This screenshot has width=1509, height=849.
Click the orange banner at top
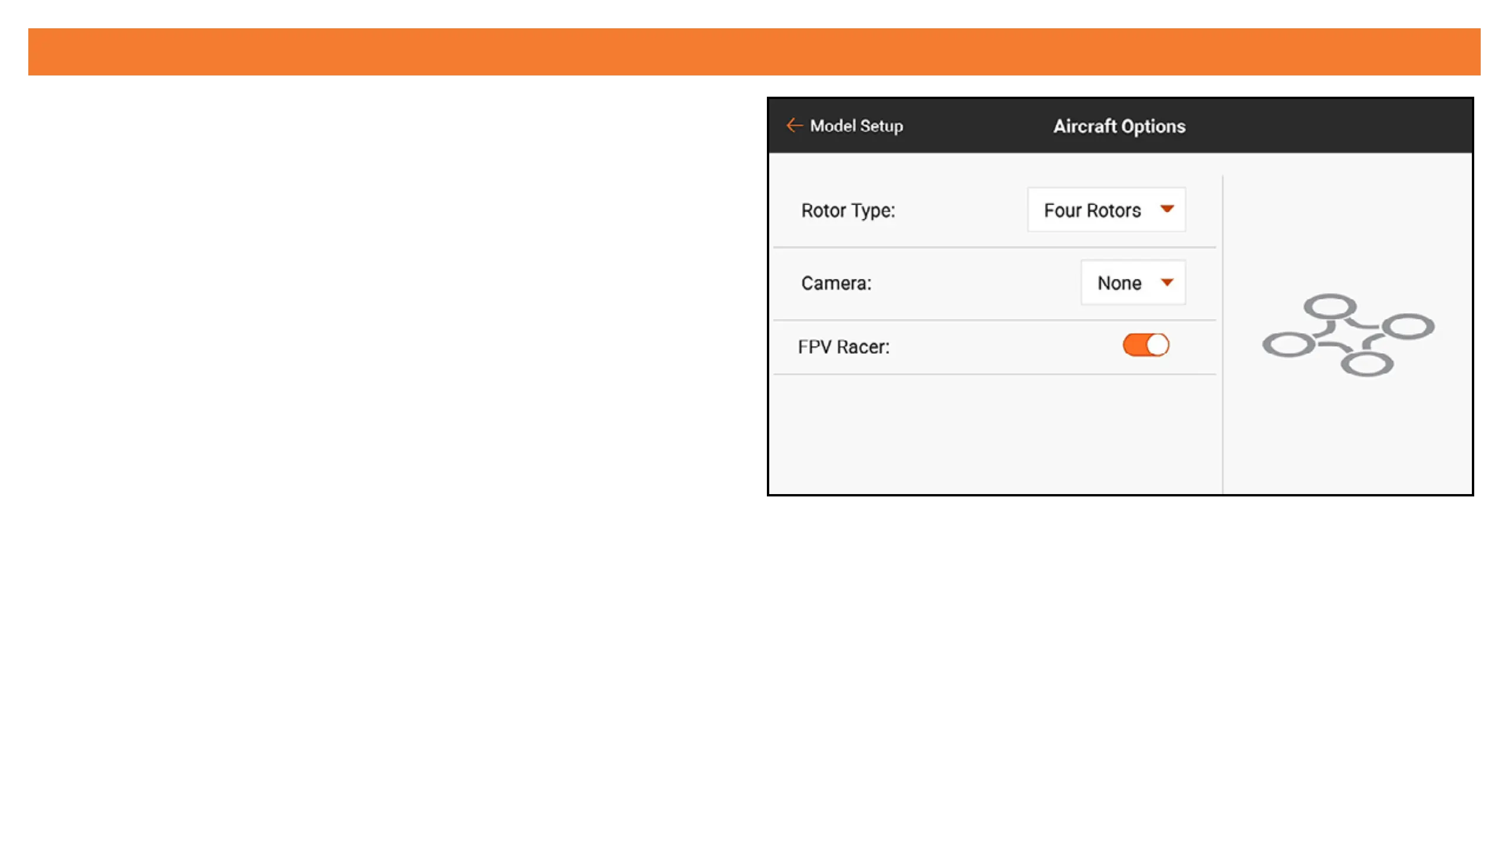[754, 52]
